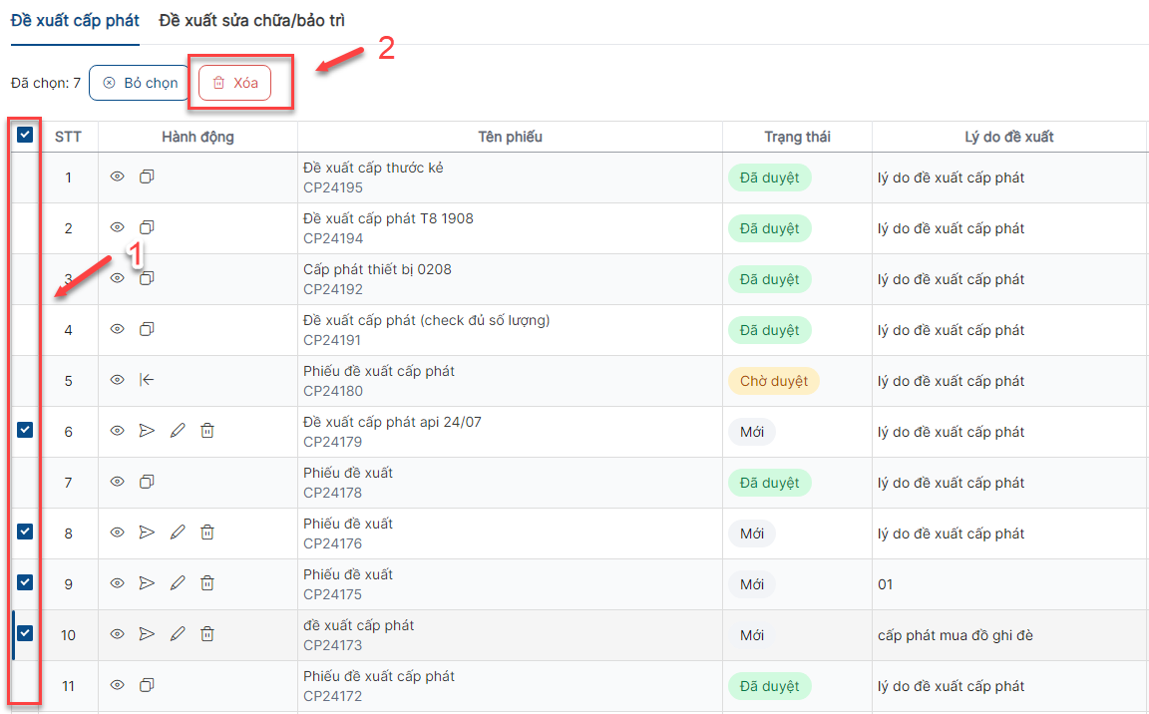Viewport: 1149px width, 714px height.
Task: Click the Hành động column header
Action: [x=197, y=137]
